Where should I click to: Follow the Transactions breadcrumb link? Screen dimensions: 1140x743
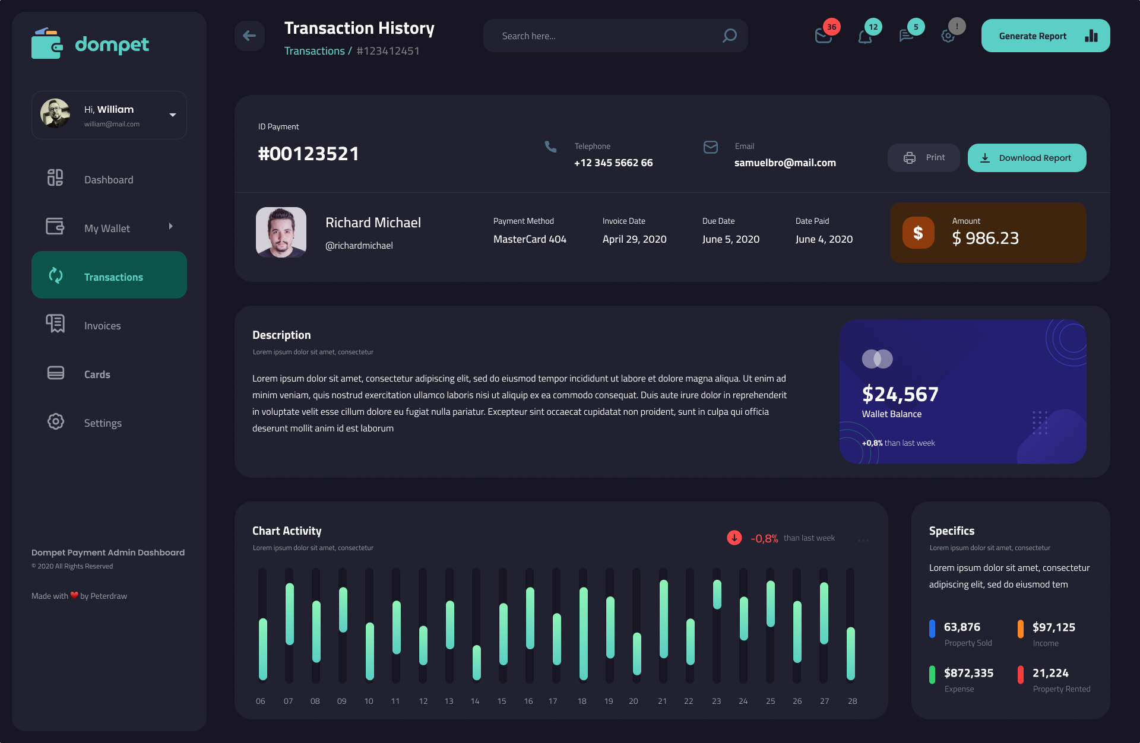(315, 50)
